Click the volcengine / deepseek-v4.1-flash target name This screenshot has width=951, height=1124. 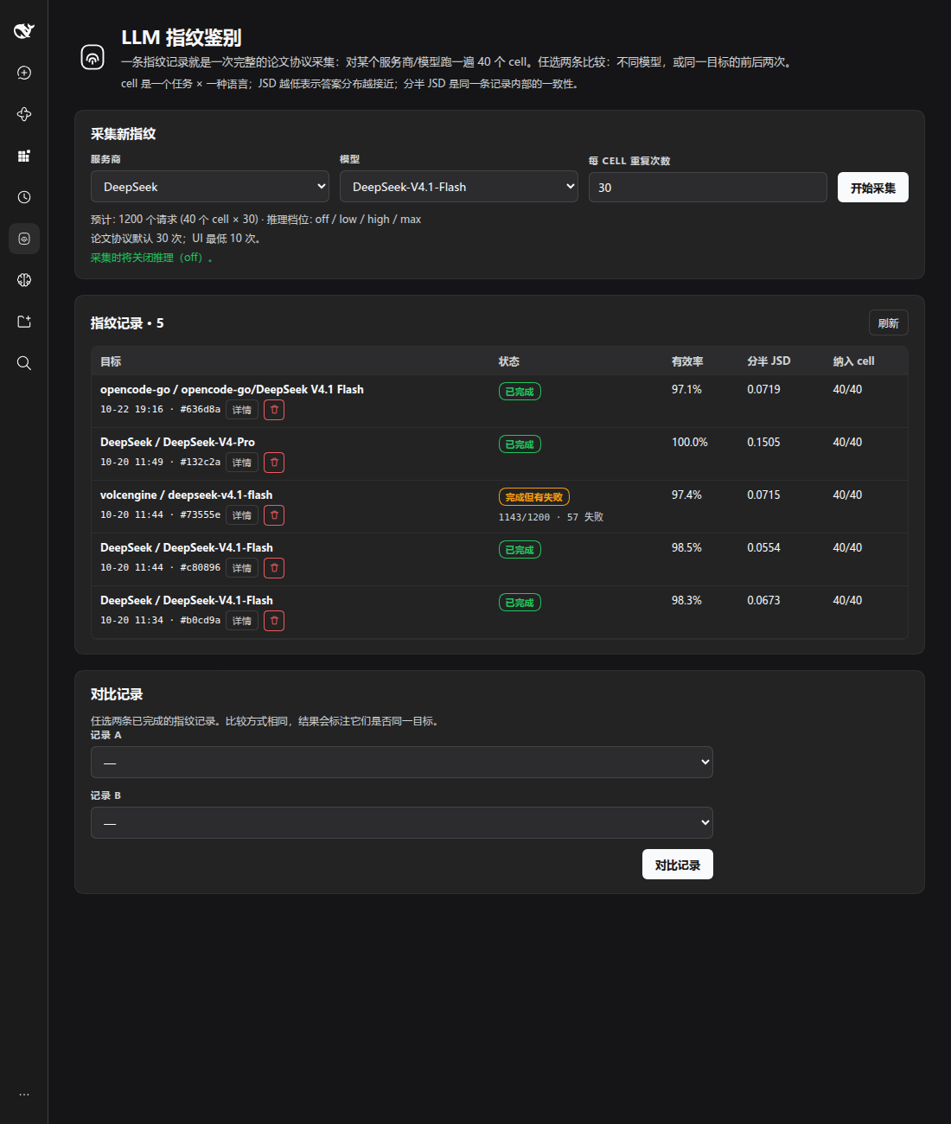[x=186, y=495]
